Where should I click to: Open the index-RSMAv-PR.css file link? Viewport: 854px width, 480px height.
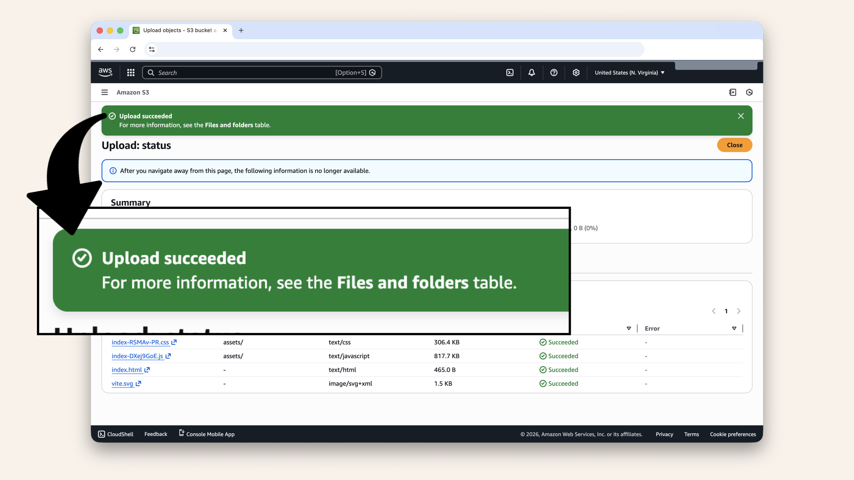point(140,342)
